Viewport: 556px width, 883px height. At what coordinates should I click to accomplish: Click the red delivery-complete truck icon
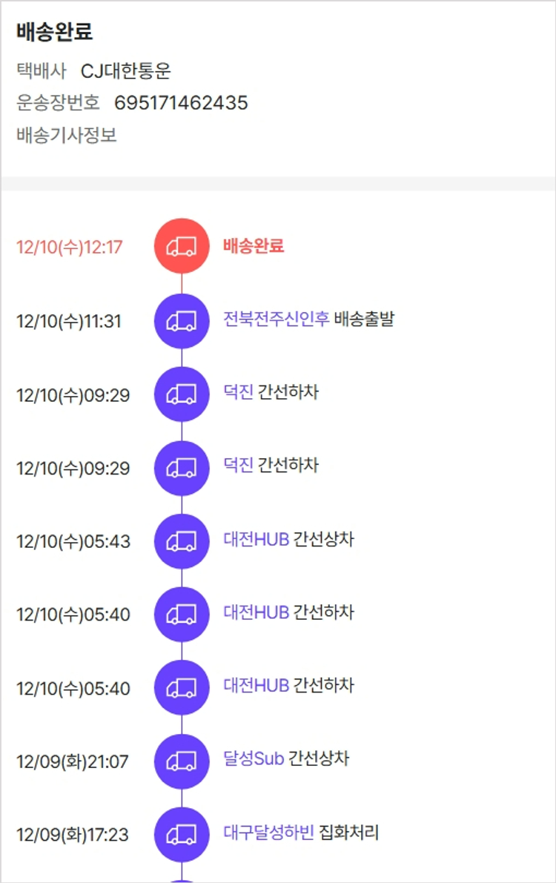coord(182,246)
